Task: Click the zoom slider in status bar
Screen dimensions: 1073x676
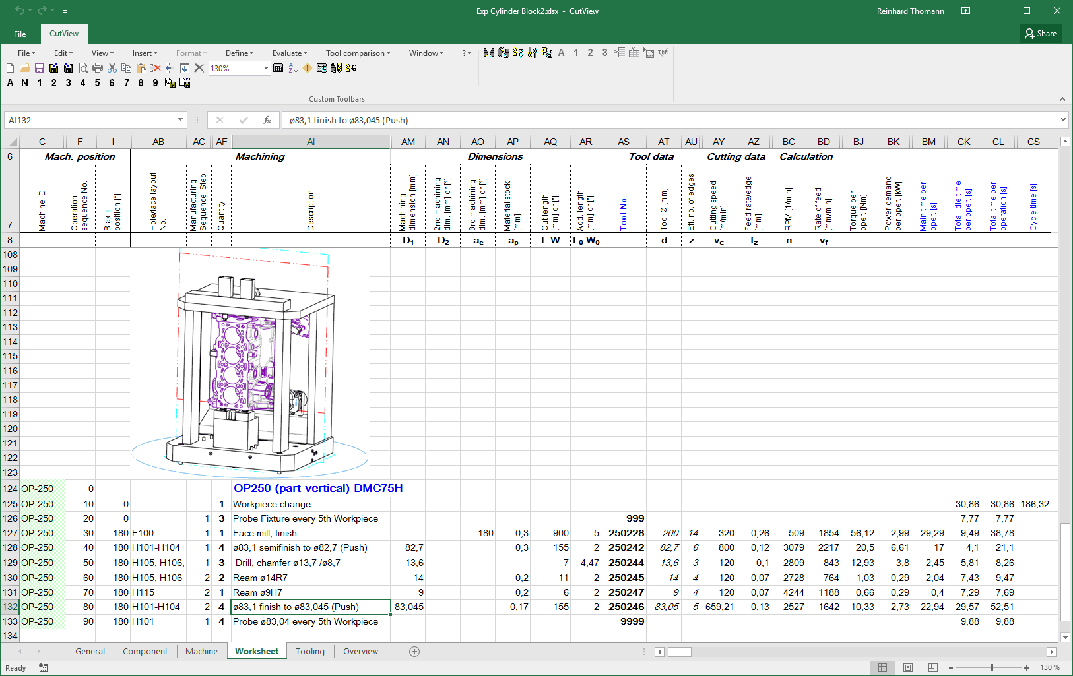Action: click(x=991, y=668)
